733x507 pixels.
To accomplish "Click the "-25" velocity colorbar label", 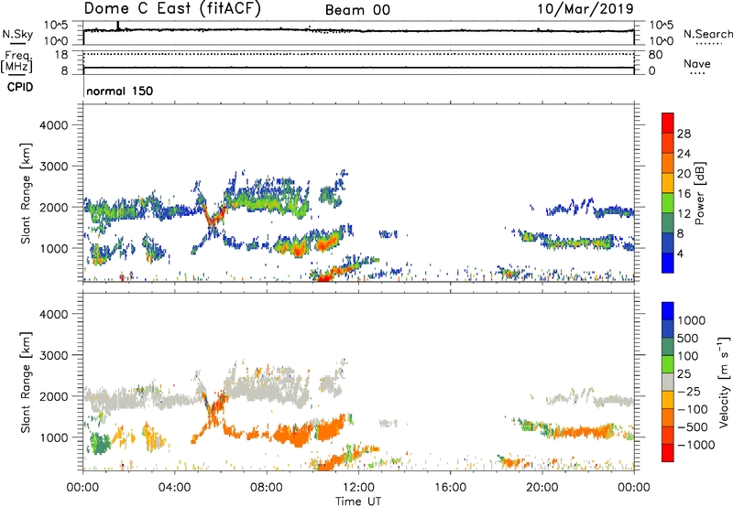I will [689, 392].
